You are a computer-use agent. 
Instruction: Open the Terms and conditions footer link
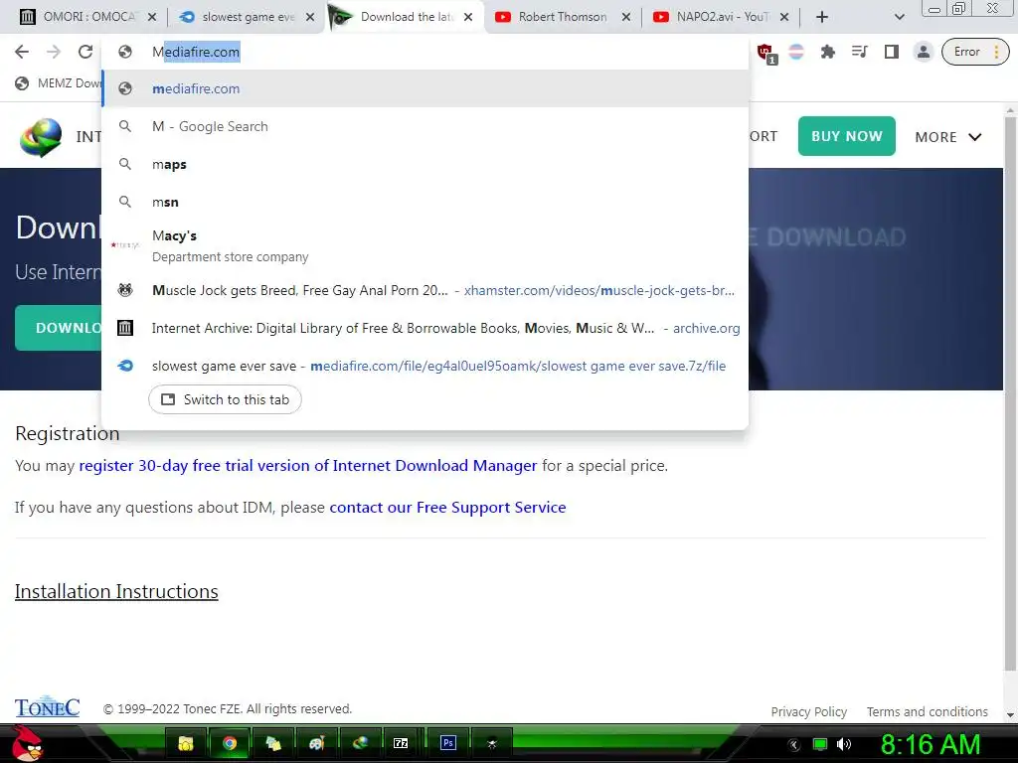point(928,711)
